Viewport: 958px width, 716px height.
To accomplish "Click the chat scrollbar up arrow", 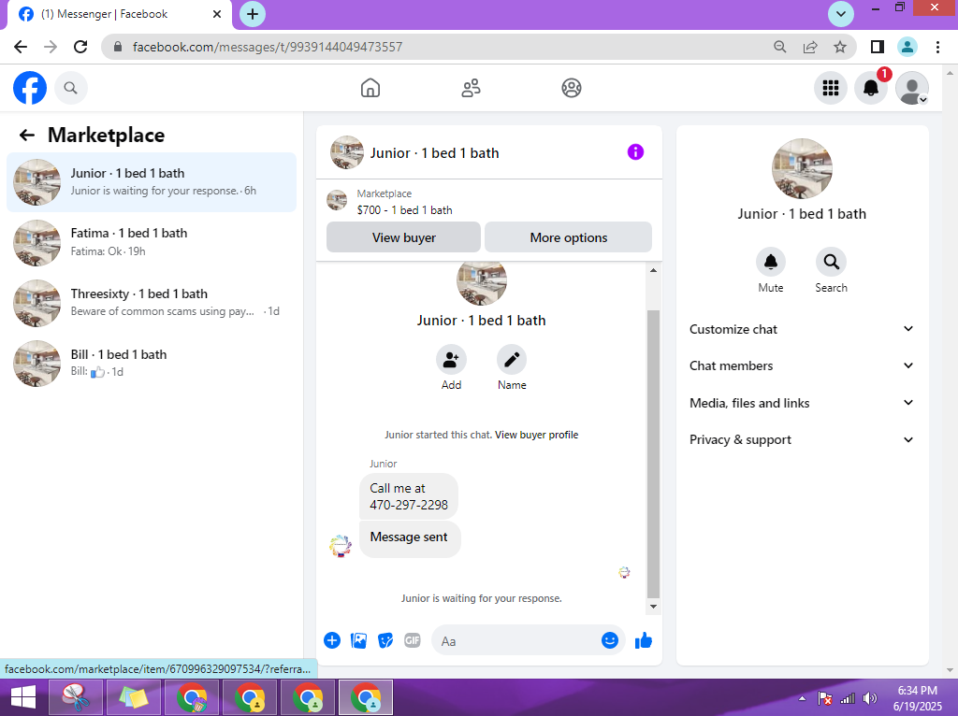I will click(653, 270).
